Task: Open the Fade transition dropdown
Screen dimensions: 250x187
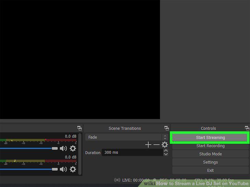Action: (126, 137)
